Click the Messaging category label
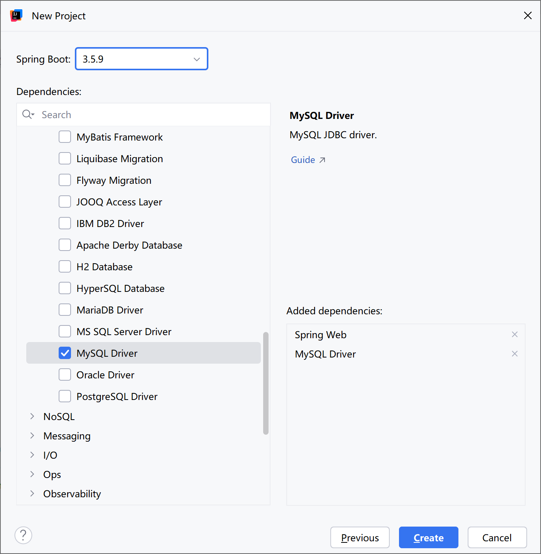Viewport: 541px width, 554px height. coord(67,436)
